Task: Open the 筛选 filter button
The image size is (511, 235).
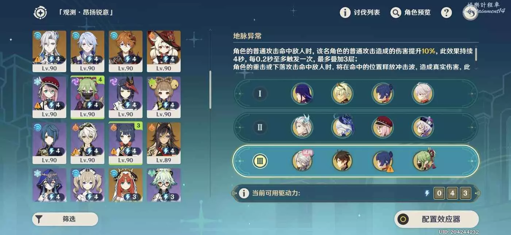Action: [65, 219]
